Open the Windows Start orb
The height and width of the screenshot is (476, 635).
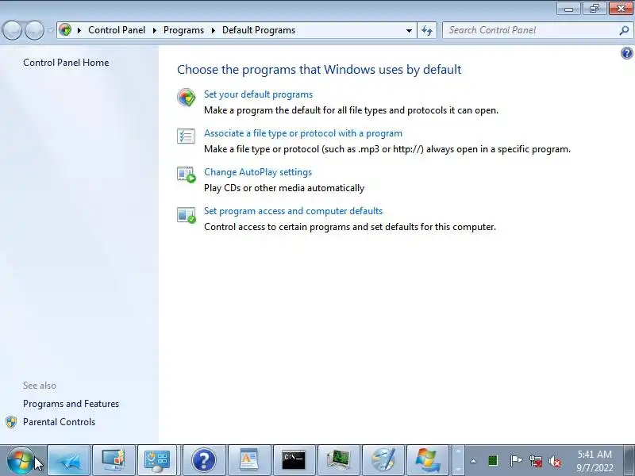point(21,460)
